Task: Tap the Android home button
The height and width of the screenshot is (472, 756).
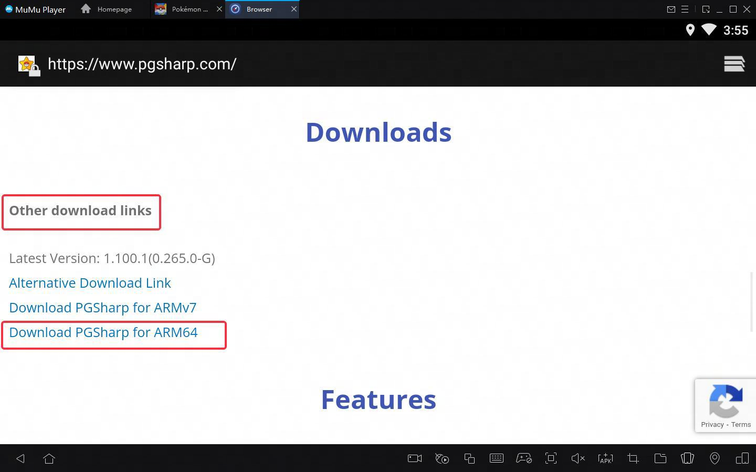Action: click(x=49, y=458)
